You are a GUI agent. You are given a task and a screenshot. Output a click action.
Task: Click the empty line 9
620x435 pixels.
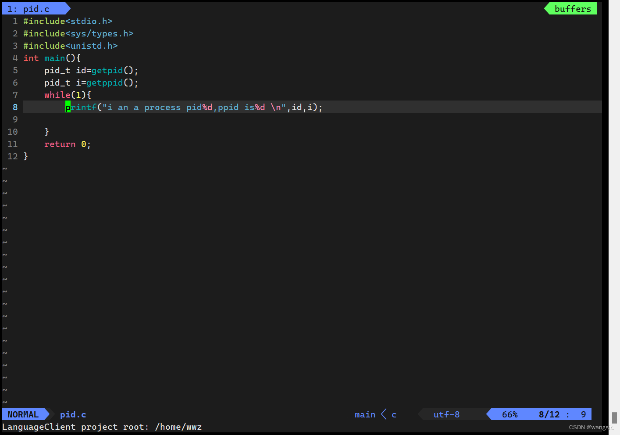pos(312,119)
